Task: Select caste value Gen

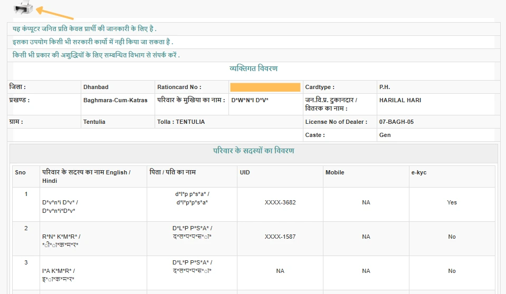Action: click(385, 135)
